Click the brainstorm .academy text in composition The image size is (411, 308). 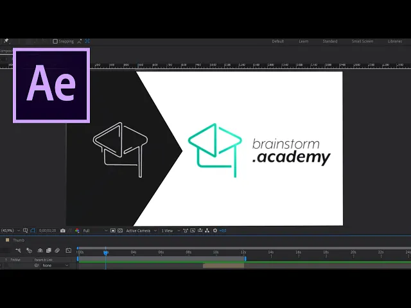(x=291, y=152)
